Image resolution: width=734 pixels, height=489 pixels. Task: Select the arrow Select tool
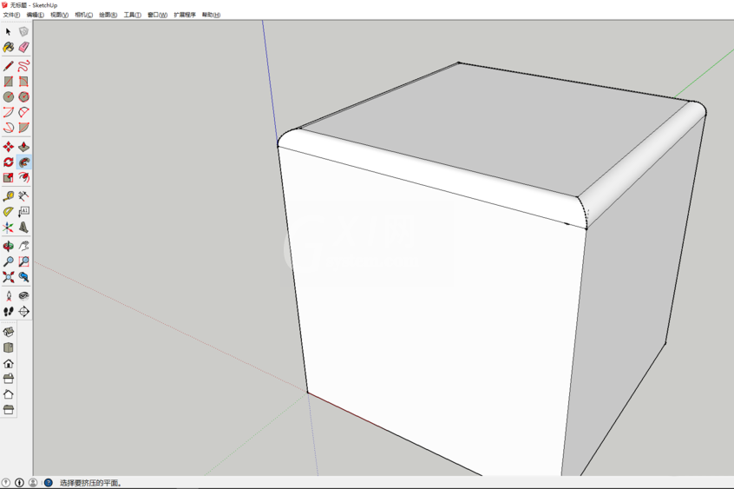click(x=9, y=31)
